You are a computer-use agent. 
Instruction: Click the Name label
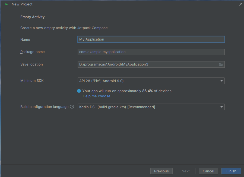click(25, 39)
